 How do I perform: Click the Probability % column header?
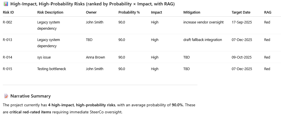pos(129,12)
